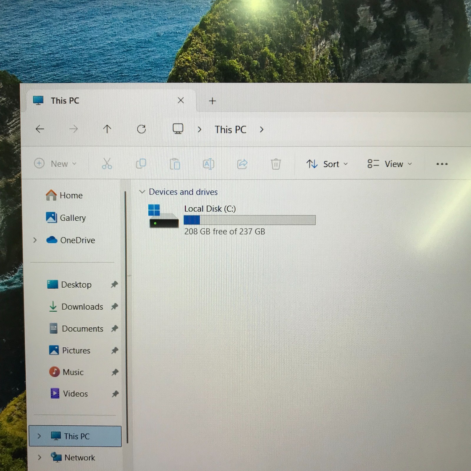Click the pin icon next to Pictures
471x471 pixels.
pos(115,350)
